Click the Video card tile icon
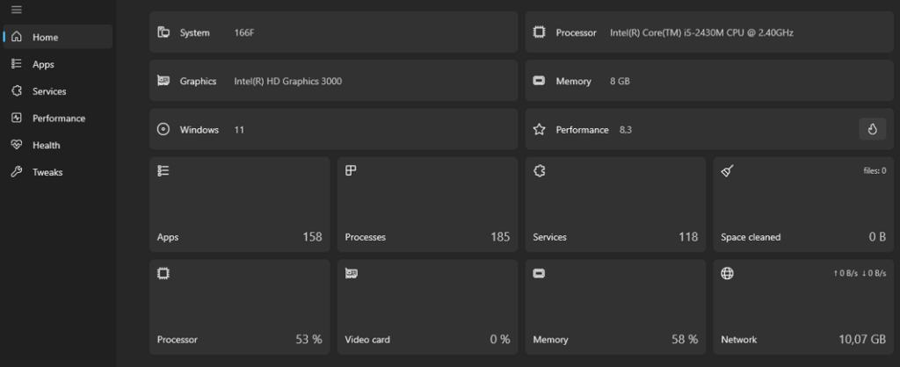Image resolution: width=900 pixels, height=367 pixels. click(352, 274)
